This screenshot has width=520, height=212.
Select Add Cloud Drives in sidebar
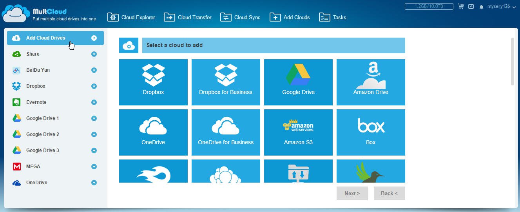55,38
